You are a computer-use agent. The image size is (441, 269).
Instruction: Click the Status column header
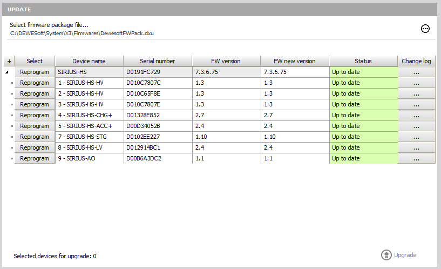[363, 61]
